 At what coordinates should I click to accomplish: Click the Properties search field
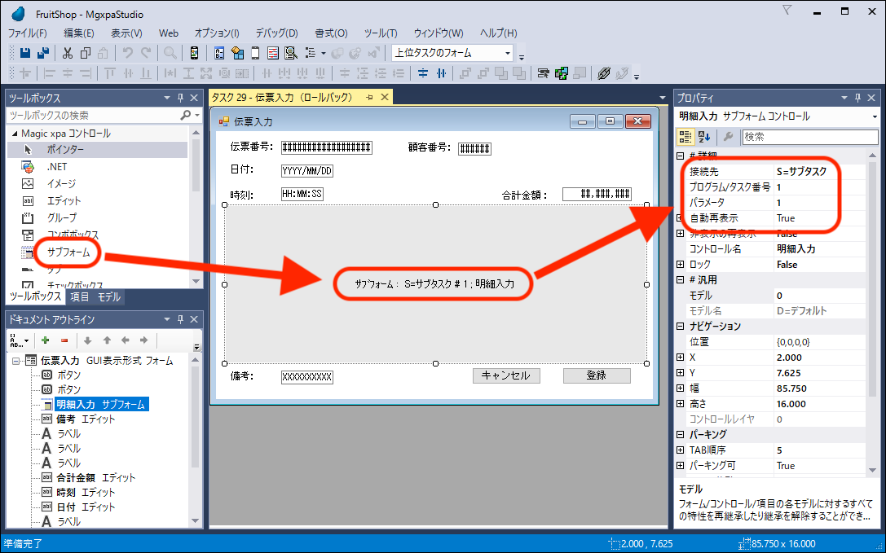809,137
